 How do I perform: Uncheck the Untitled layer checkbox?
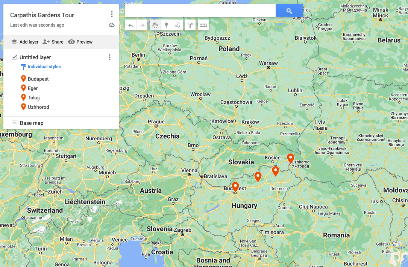pyautogui.click(x=14, y=57)
